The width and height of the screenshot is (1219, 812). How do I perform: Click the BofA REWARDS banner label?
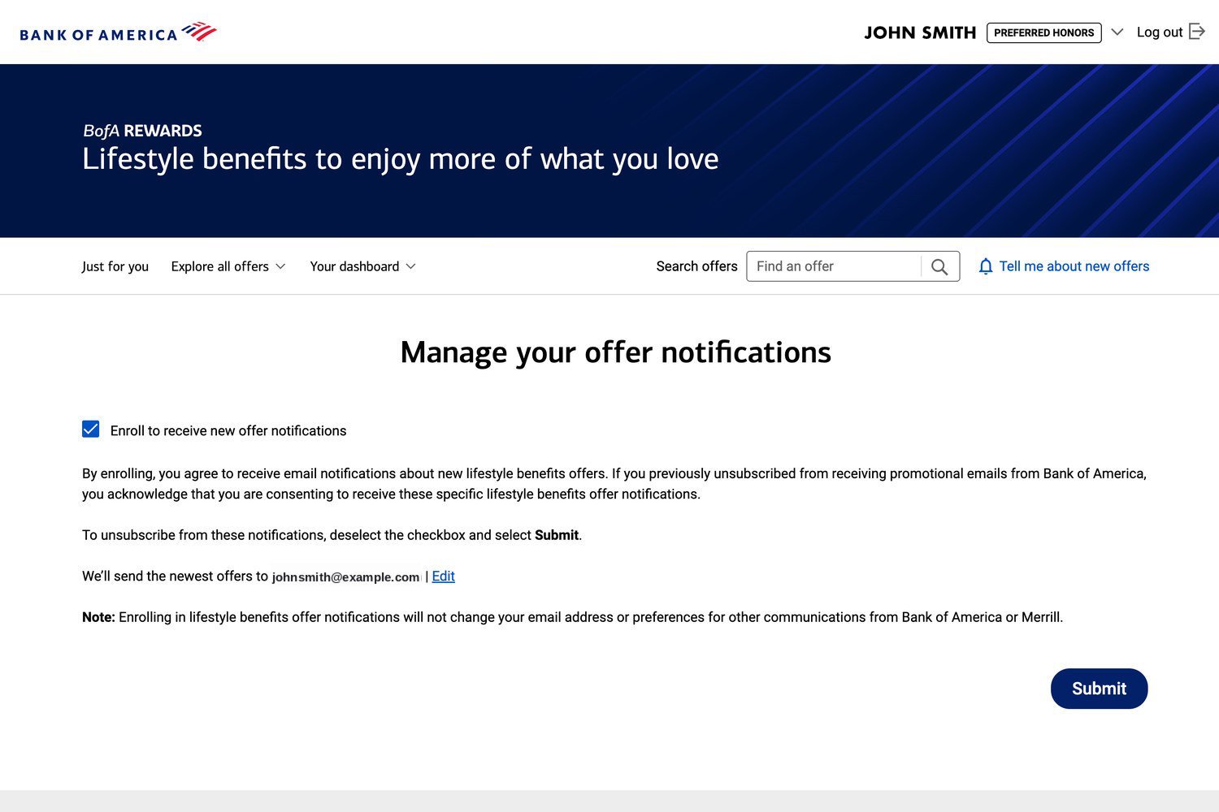pyautogui.click(x=142, y=131)
